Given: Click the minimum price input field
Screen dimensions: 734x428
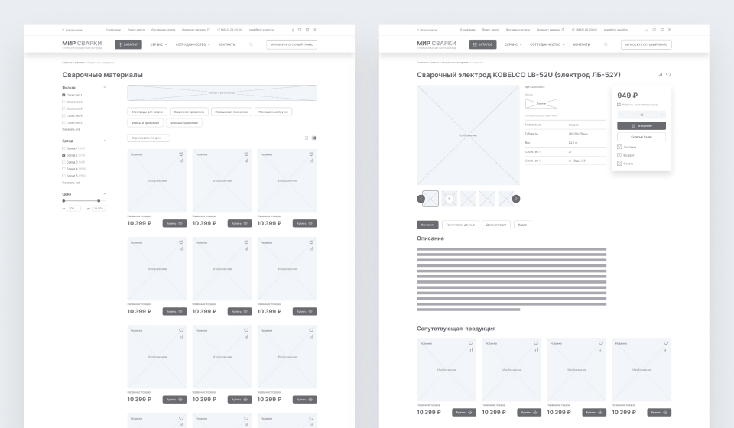Looking at the screenshot, I should (x=74, y=208).
